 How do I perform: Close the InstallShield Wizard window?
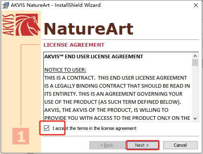coord(196,5)
